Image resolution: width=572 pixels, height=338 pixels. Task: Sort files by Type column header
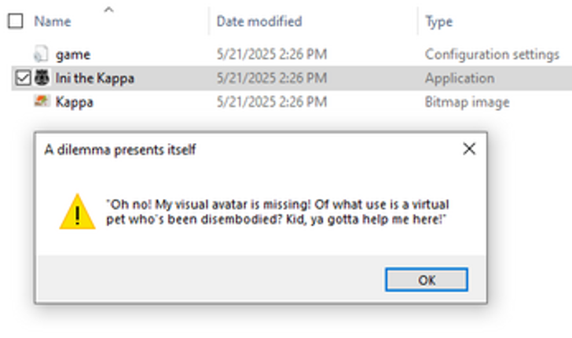(438, 22)
